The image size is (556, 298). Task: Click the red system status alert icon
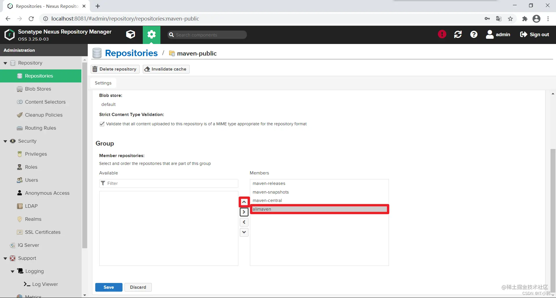point(442,34)
